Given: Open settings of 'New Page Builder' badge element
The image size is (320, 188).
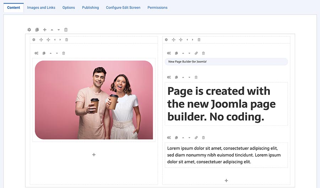Looking at the screenshot, I should click(169, 53).
